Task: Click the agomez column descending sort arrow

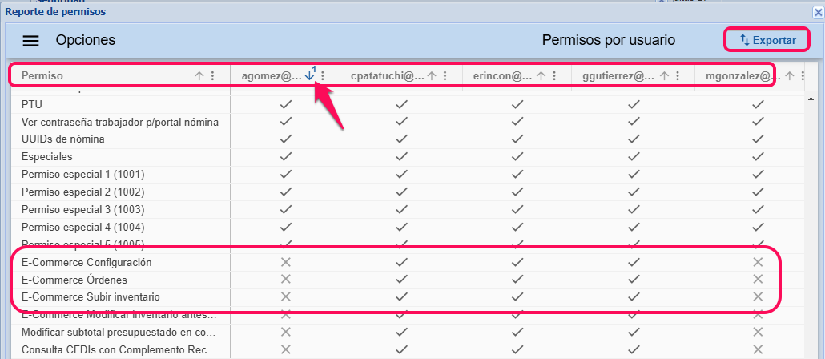Action: point(310,76)
